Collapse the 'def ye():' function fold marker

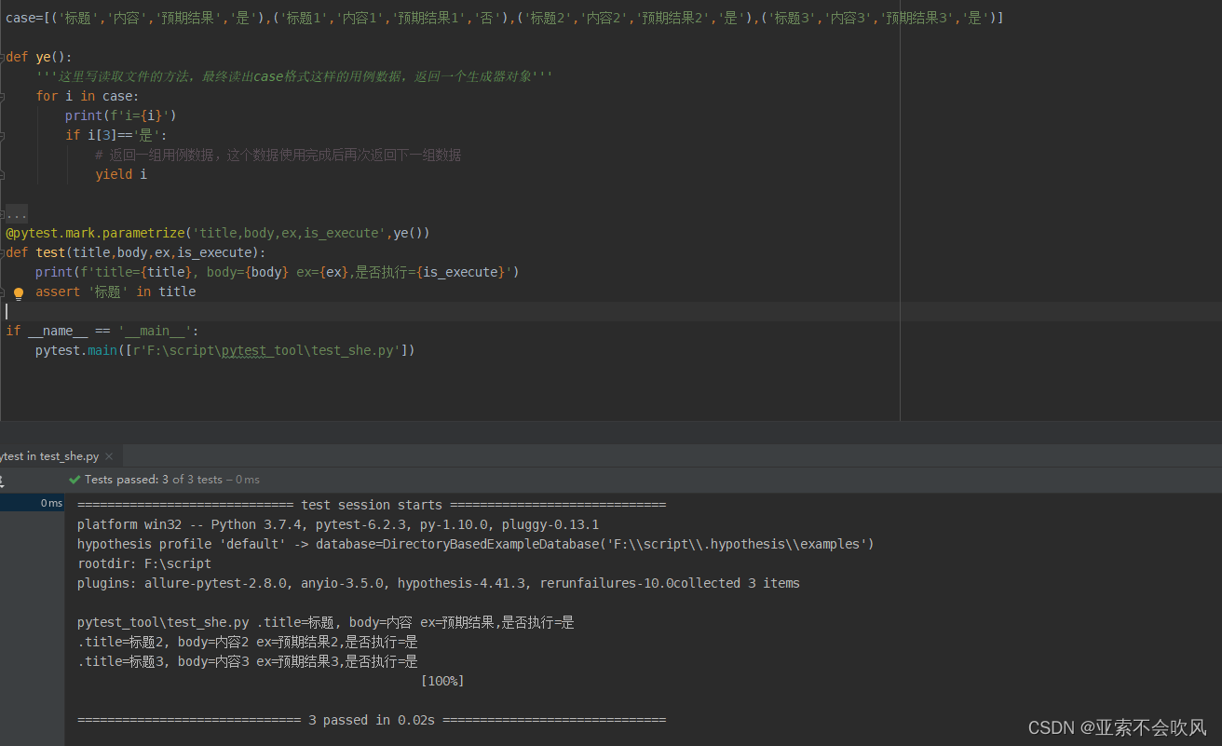[x=3, y=57]
